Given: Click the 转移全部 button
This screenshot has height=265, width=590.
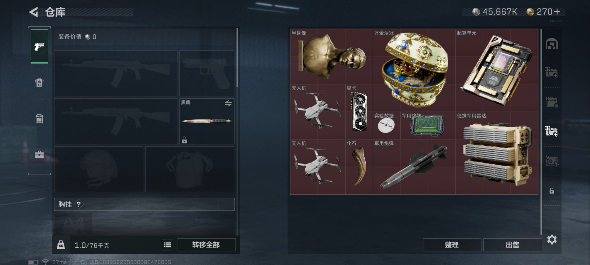Looking at the screenshot, I should 206,245.
